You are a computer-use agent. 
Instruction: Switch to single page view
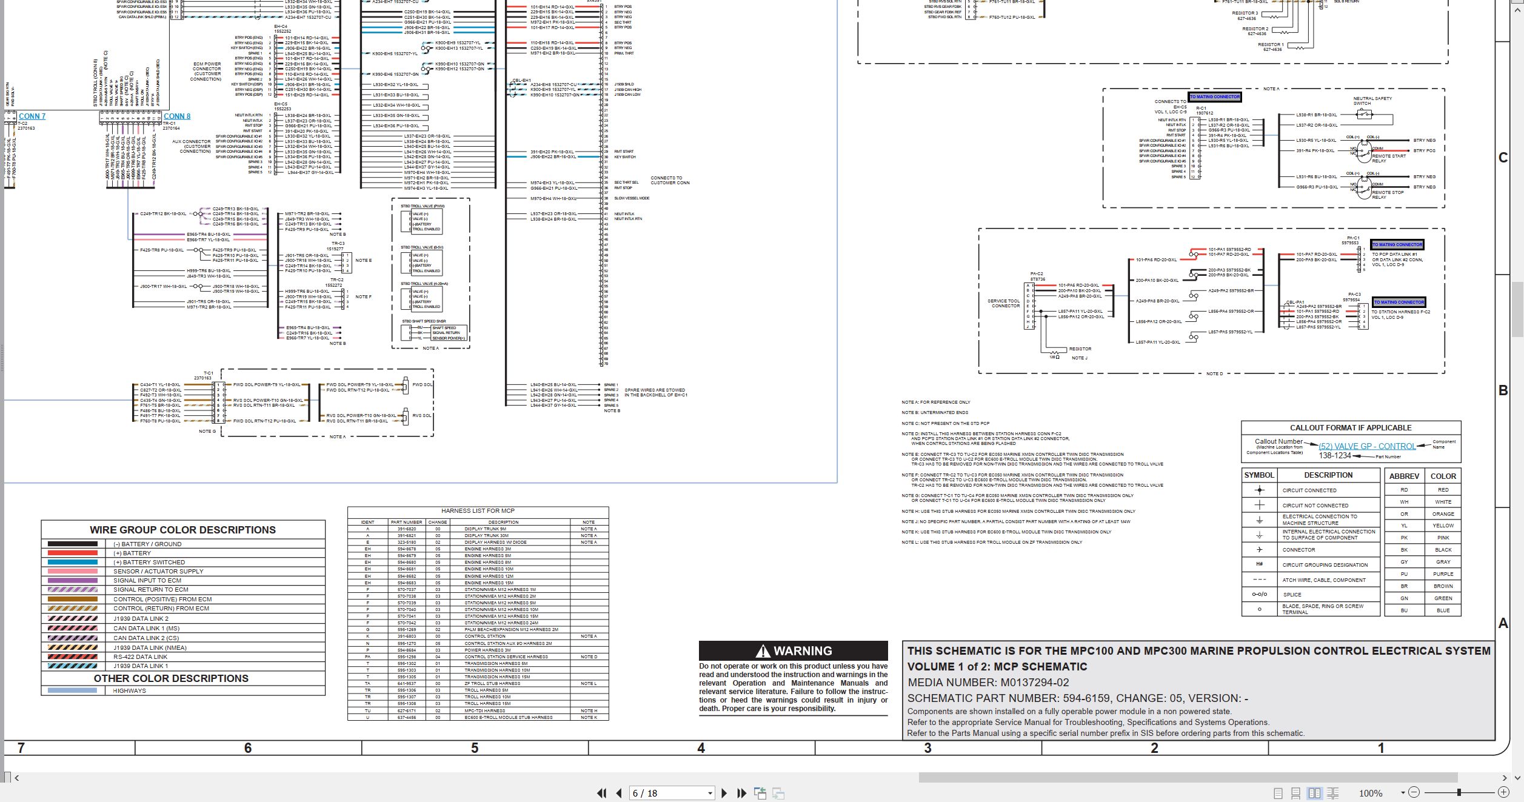tap(1278, 793)
